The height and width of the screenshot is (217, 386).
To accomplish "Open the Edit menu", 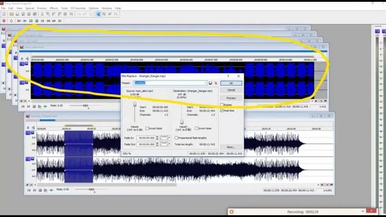I will (x=11, y=8).
